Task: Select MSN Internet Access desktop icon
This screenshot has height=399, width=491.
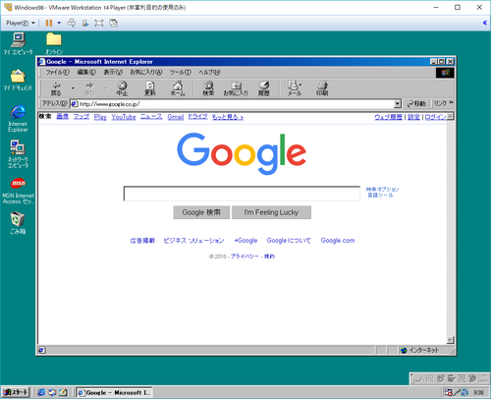Action: click(x=18, y=191)
